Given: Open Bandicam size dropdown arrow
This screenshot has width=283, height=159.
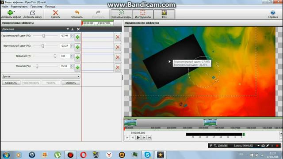Looking at the screenshot, I should (258, 146).
